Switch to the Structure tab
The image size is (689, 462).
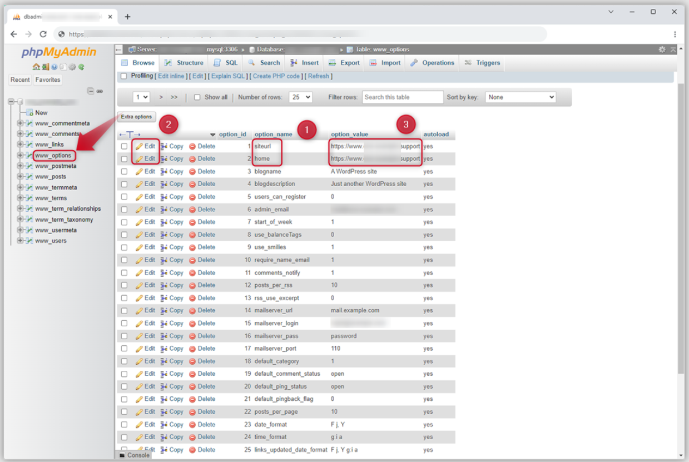184,63
